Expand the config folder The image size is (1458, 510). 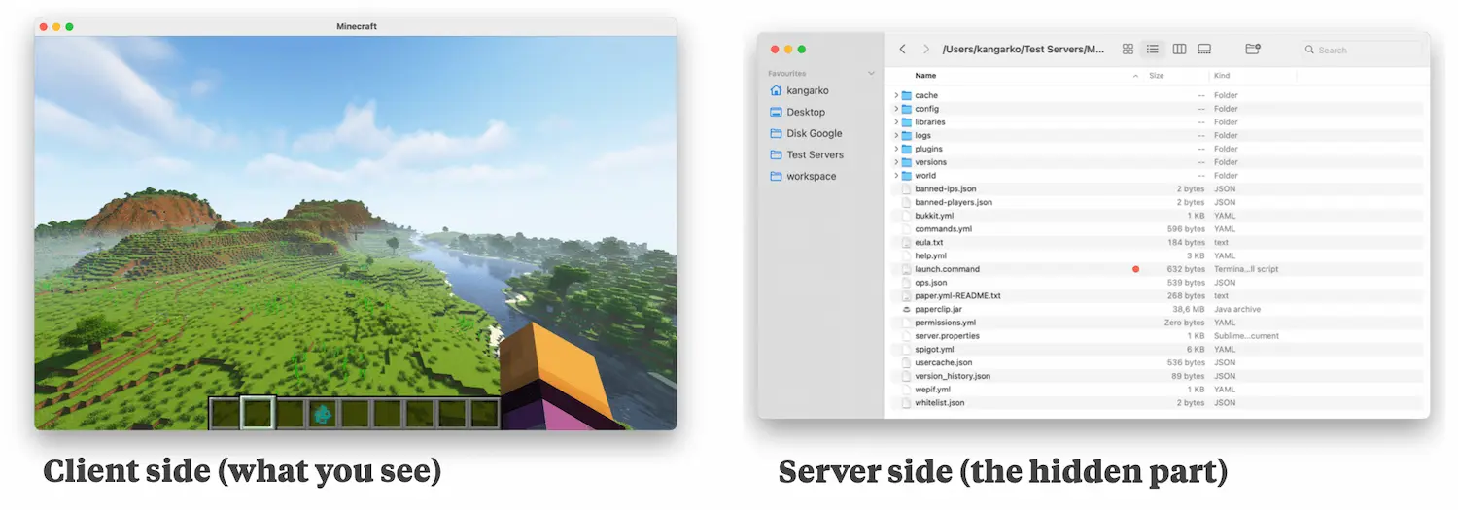(x=895, y=109)
